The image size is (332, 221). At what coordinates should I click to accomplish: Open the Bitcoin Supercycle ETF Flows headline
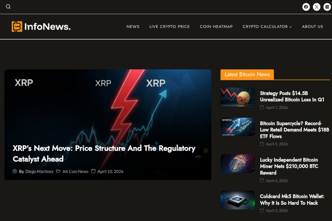[295, 130]
